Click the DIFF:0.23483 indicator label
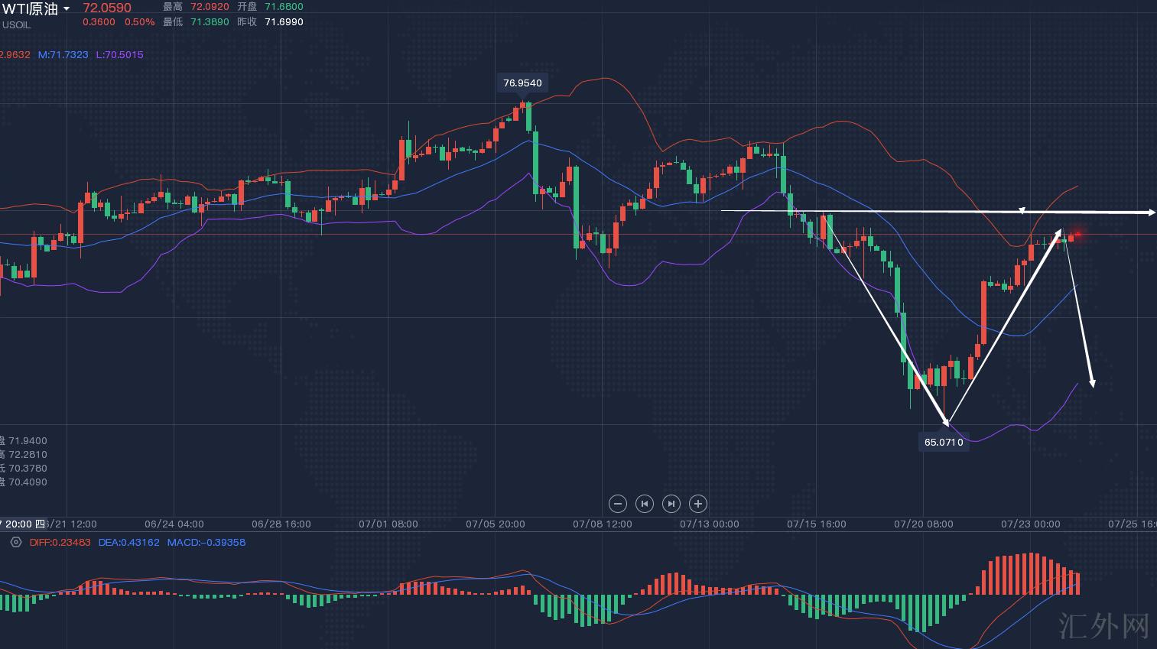Image resolution: width=1157 pixels, height=649 pixels. pyautogui.click(x=60, y=542)
